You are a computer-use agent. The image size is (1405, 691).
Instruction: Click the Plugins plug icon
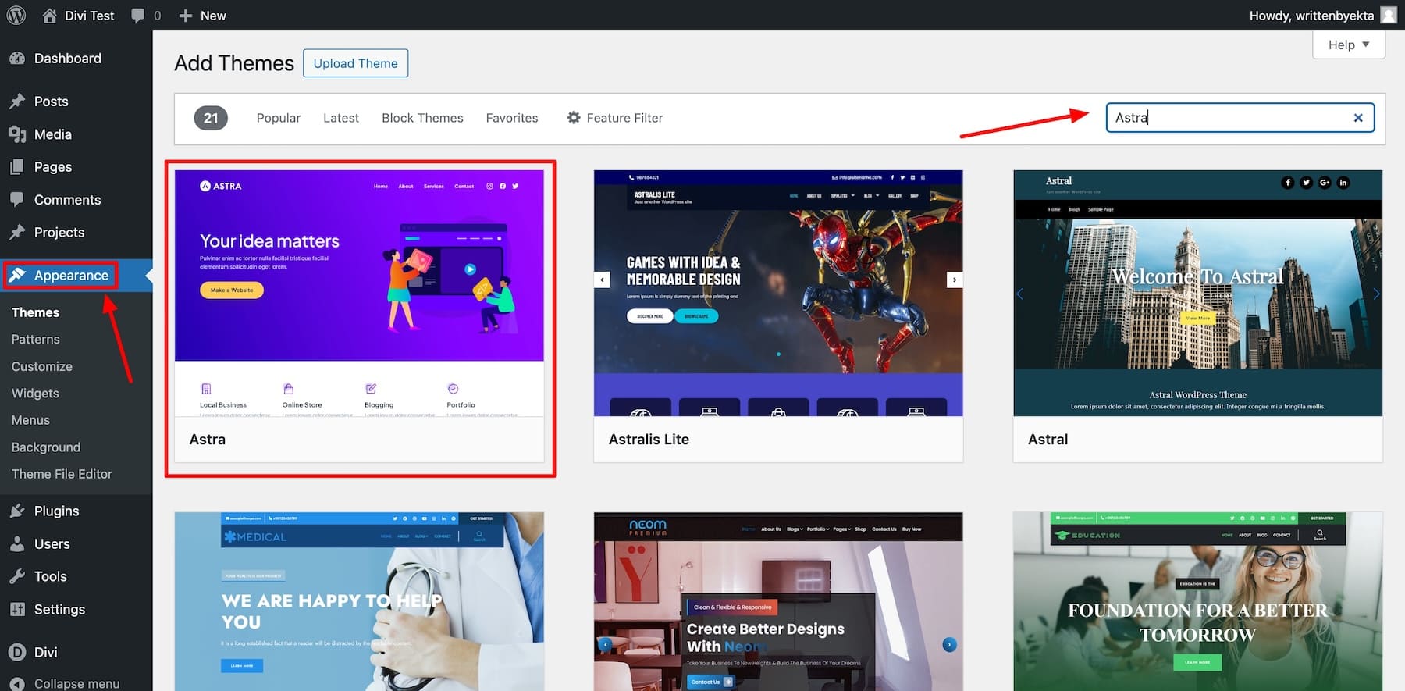pos(17,511)
